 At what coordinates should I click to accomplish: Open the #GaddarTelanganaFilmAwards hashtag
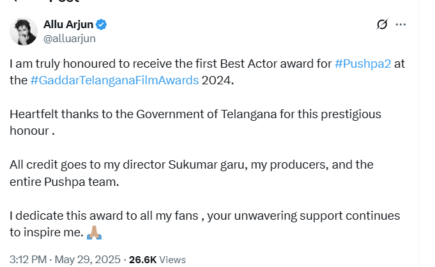[114, 80]
